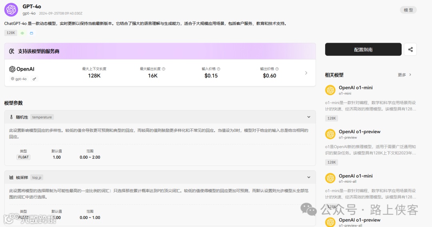Click the top_p parameter tag
Image resolution: width=432 pixels, height=227 pixels.
(x=37, y=178)
